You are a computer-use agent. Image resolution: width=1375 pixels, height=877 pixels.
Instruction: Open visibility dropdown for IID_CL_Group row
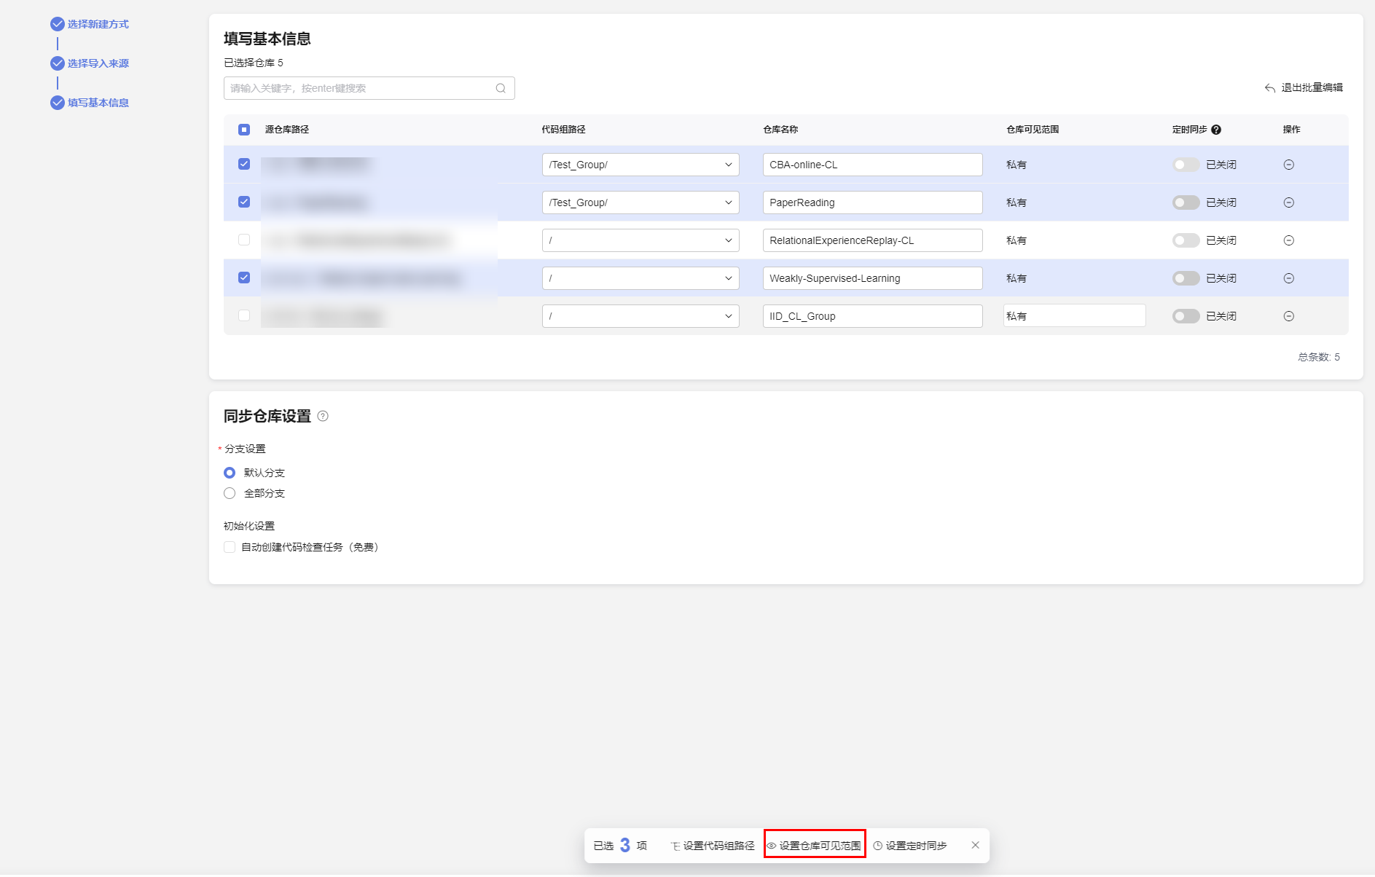[x=1073, y=316]
